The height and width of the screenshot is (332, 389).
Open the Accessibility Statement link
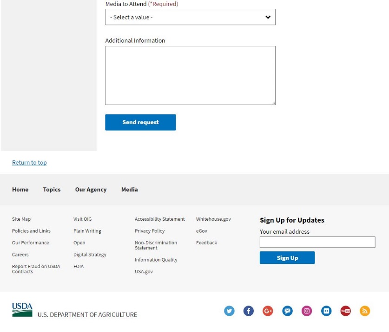(159, 219)
